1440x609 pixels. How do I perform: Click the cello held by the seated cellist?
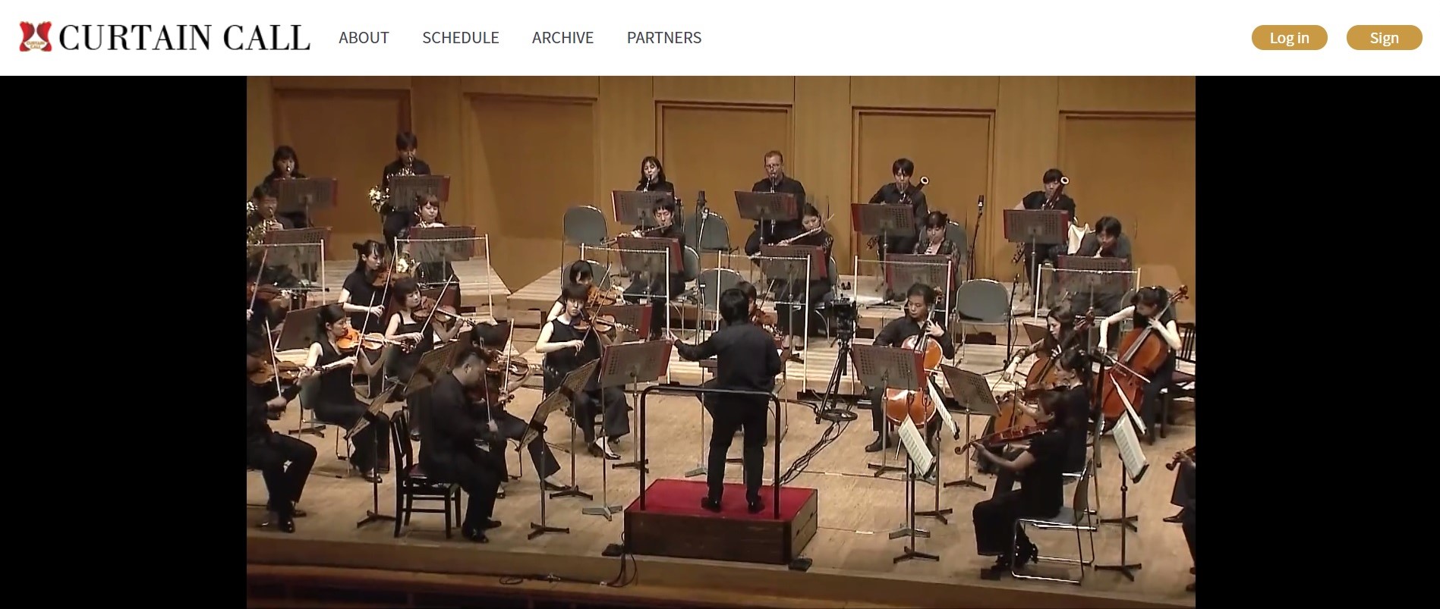click(915, 379)
